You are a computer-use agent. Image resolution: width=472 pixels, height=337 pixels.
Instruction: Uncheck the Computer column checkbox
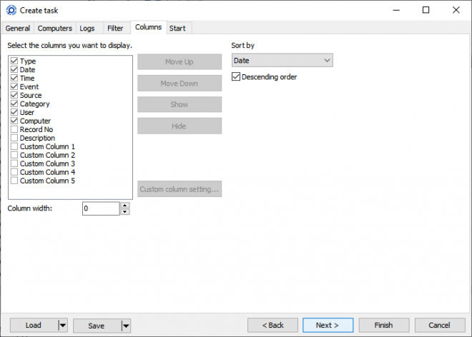pos(14,121)
